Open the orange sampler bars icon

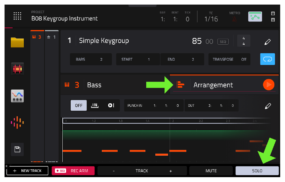coord(17,122)
